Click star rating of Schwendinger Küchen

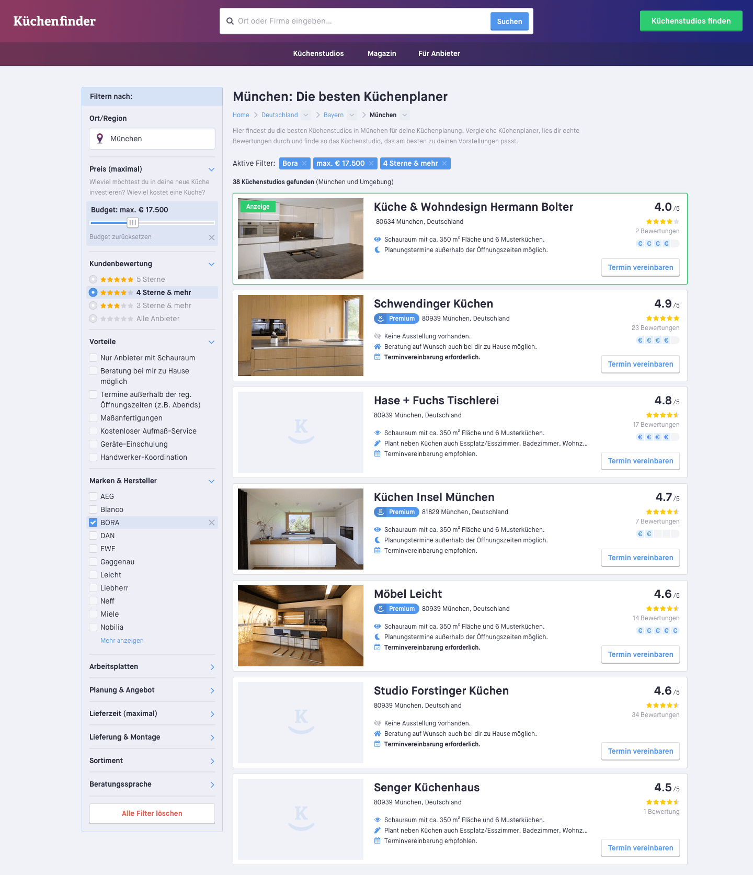click(663, 319)
